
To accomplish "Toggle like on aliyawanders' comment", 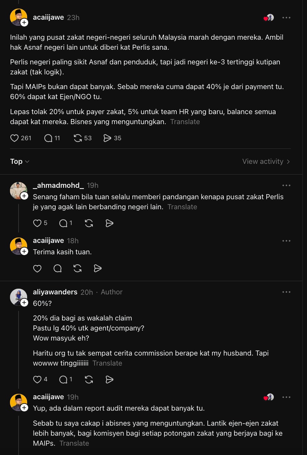I will pos(37,379).
